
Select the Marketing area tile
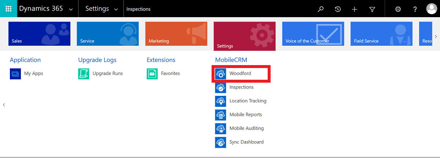coord(176,34)
